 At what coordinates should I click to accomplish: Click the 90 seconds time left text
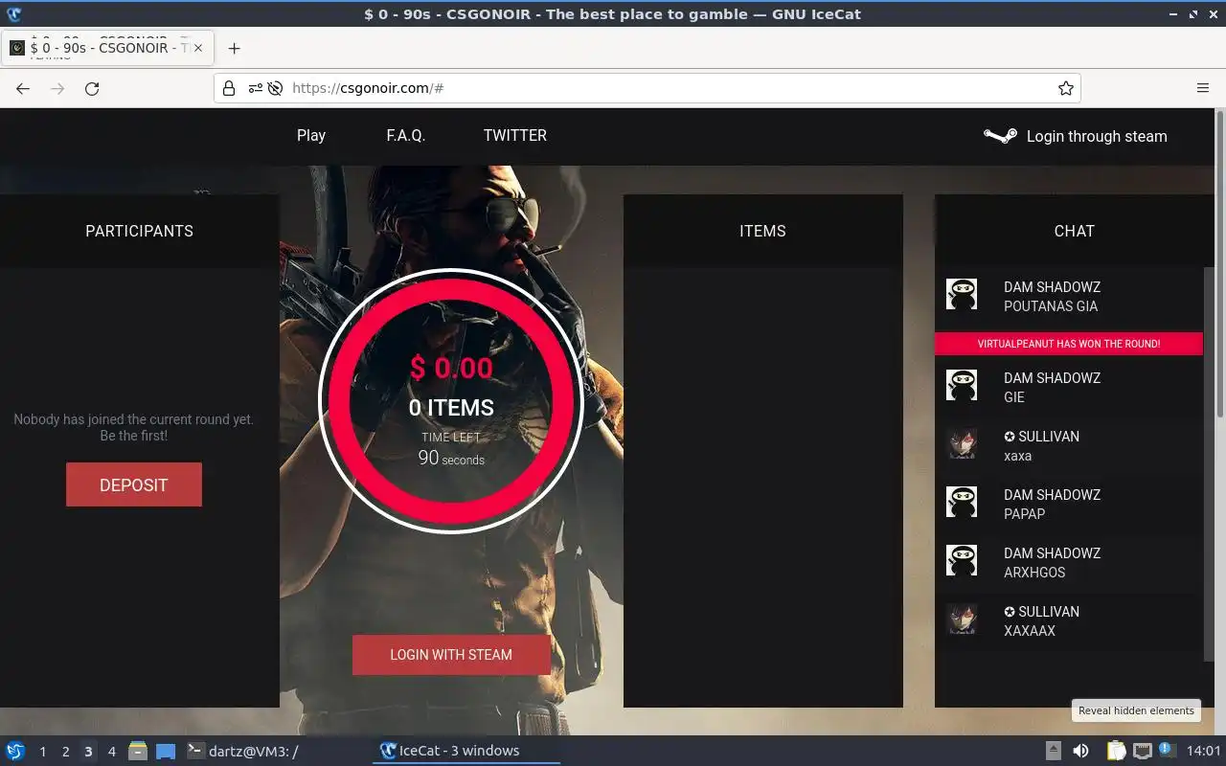tap(451, 459)
